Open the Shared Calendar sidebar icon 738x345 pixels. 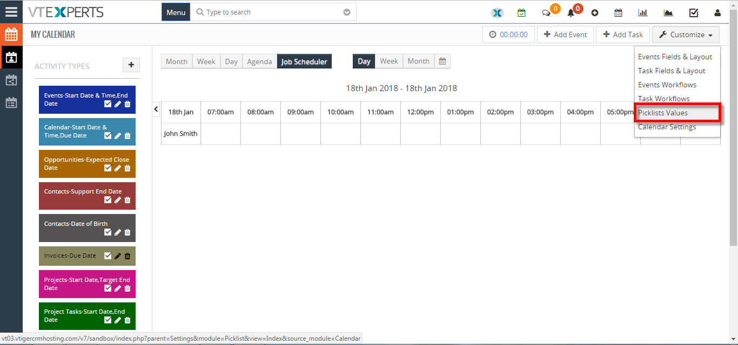click(11, 80)
